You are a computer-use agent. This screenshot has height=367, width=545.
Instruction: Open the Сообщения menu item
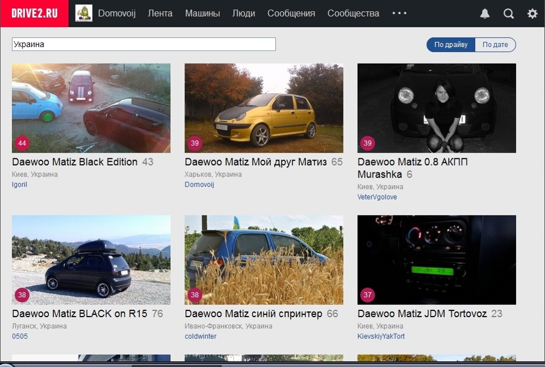pyautogui.click(x=291, y=13)
